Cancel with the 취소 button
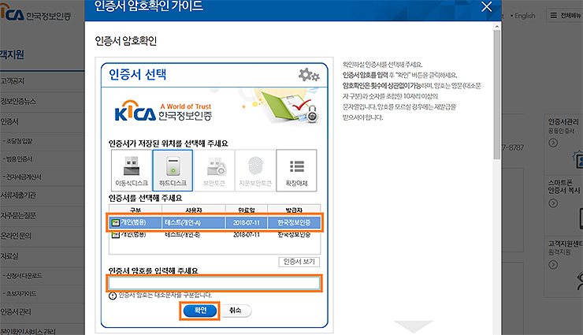This screenshot has height=335, width=583. 236,311
